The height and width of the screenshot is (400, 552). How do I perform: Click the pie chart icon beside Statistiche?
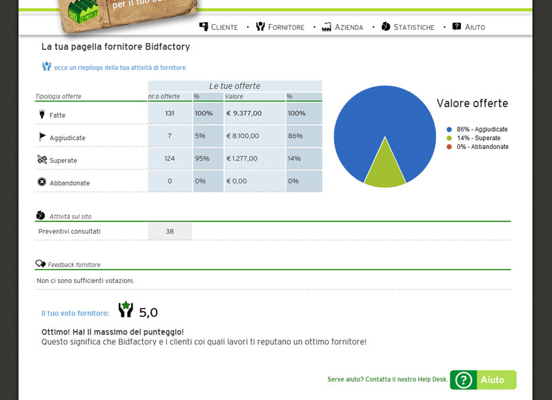click(386, 26)
